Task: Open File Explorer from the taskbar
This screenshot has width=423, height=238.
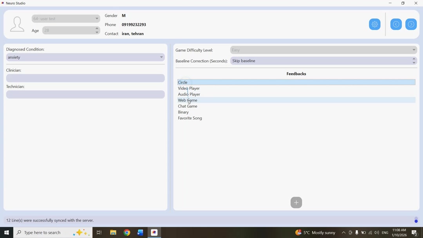Action: click(x=113, y=233)
